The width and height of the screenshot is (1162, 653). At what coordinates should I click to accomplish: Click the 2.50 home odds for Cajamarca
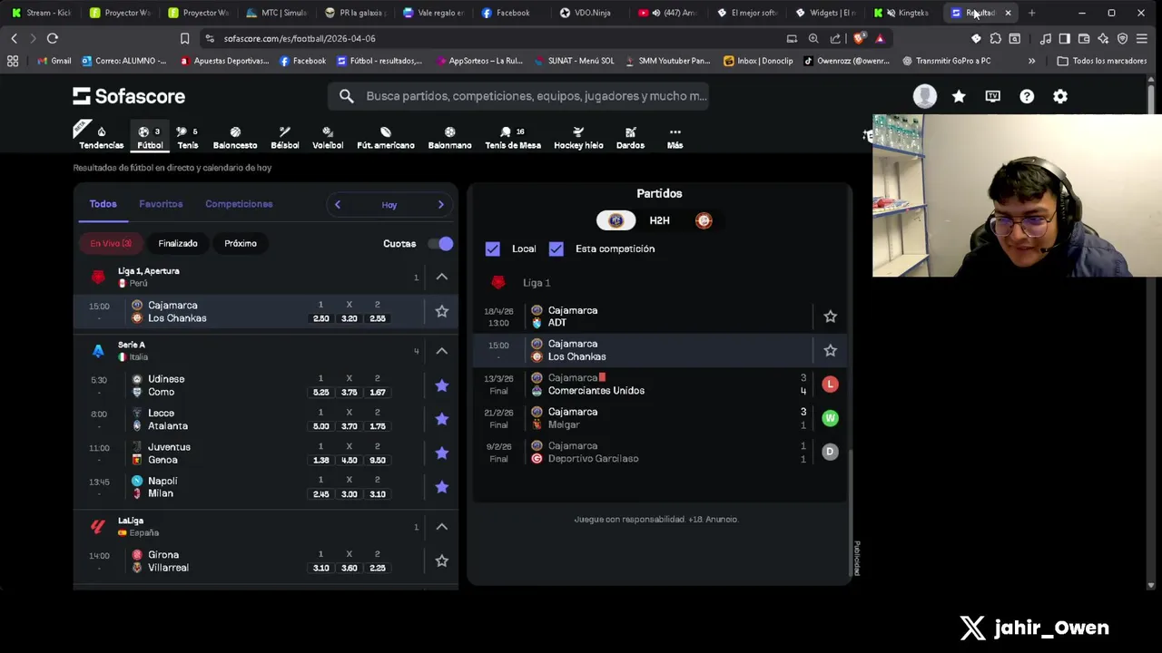[320, 318]
